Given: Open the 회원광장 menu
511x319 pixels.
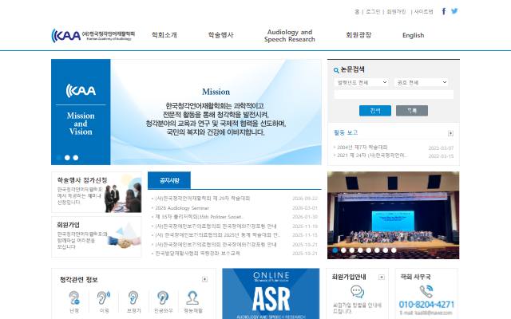Looking at the screenshot, I should pyautogui.click(x=358, y=35).
